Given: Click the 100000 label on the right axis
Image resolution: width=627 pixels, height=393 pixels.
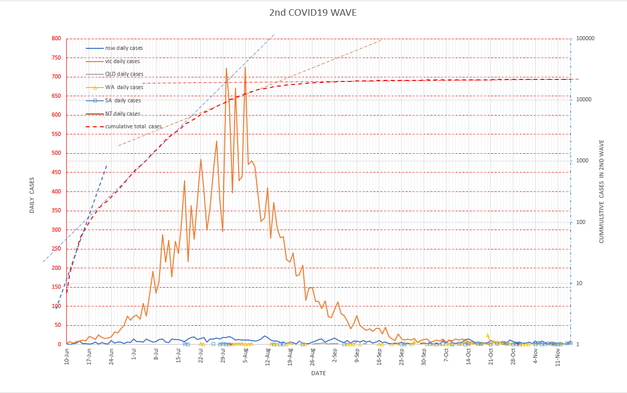Looking at the screenshot, I should [x=586, y=39].
